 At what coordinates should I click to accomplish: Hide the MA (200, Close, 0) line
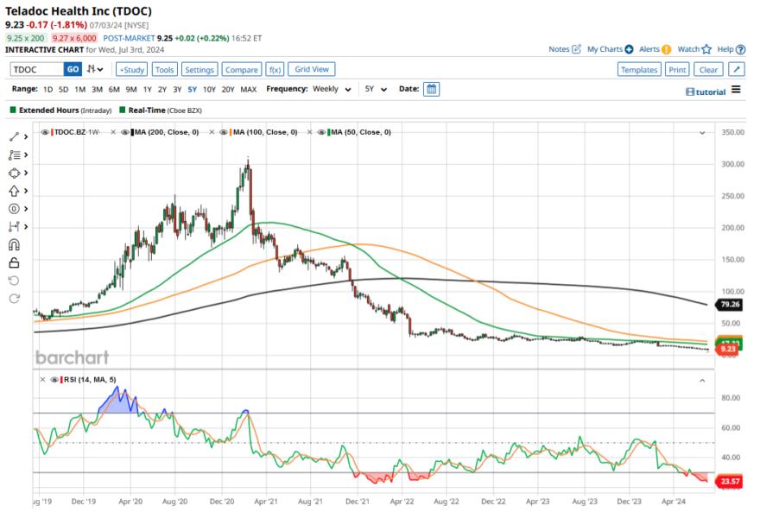tap(124, 132)
